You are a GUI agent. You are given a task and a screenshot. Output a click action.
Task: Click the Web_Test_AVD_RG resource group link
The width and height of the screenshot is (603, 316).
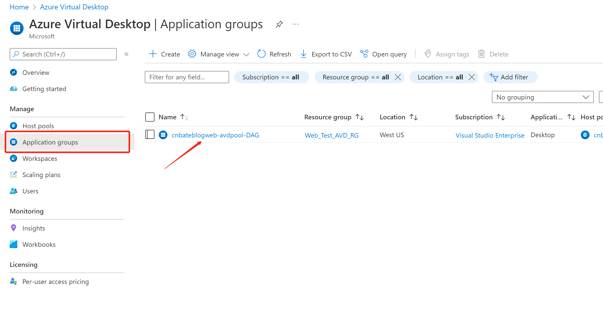pyautogui.click(x=331, y=135)
